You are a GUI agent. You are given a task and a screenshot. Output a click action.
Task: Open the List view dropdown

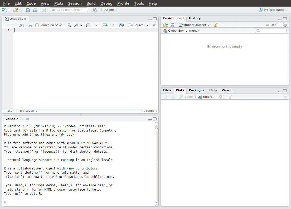[x=272, y=25]
